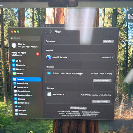Click Sign in with your Apple Account
The image size is (133, 133).
[x=25, y=45]
